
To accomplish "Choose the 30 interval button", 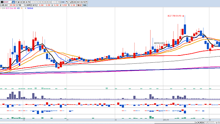I will pos(45,2).
